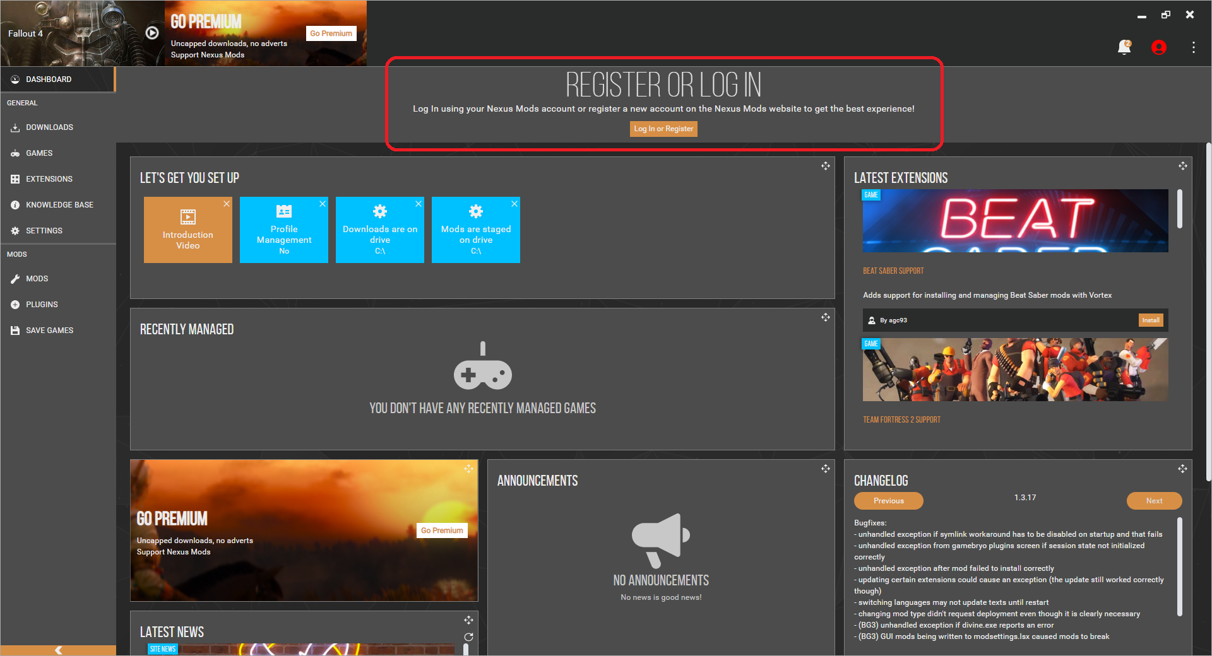
Task: Refresh the Latest News panel
Action: [468, 637]
